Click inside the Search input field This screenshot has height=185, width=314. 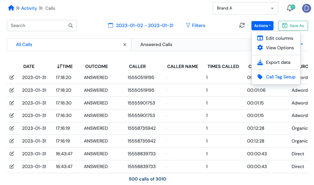(37, 25)
